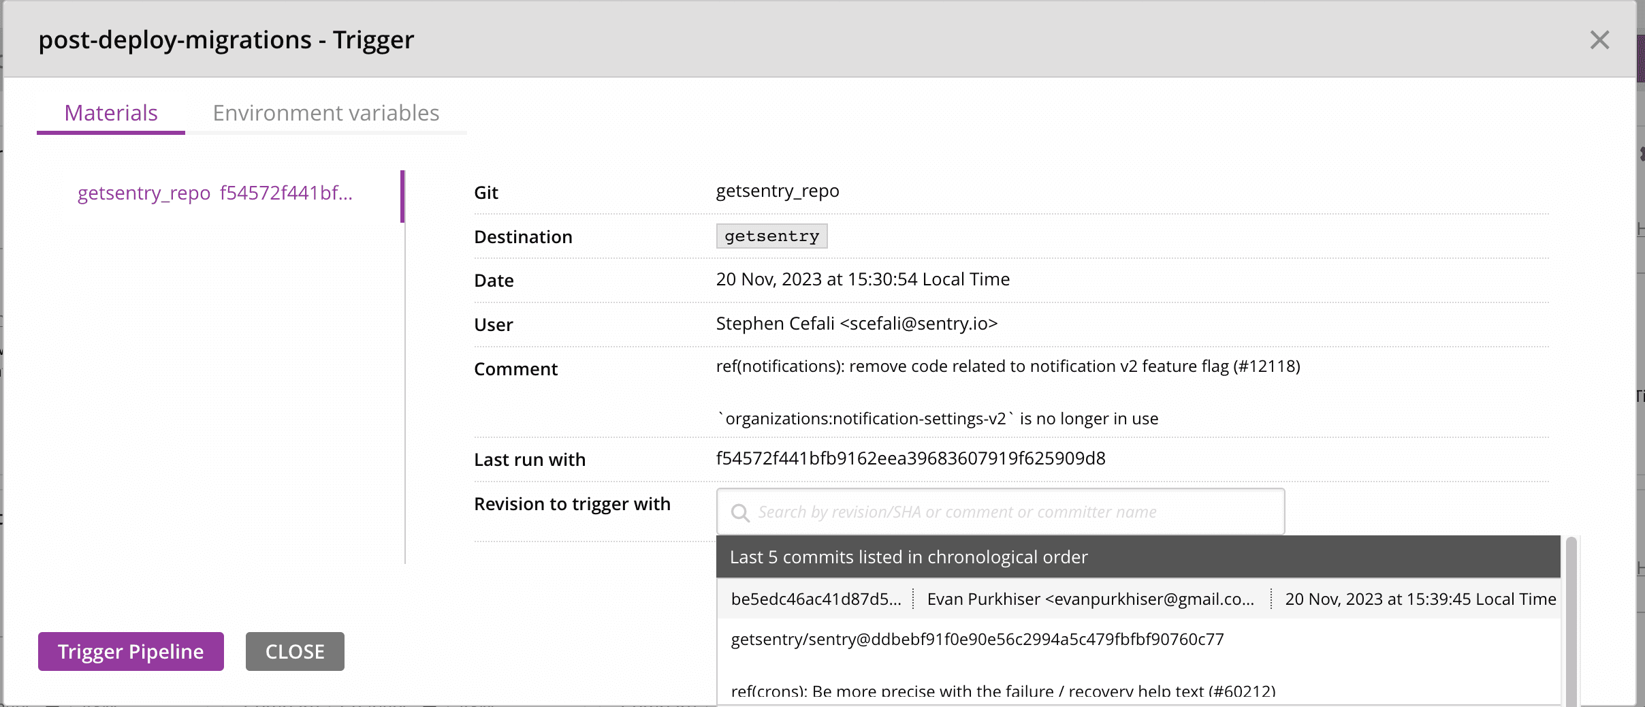This screenshot has width=1645, height=707.
Task: Click the notification v2 feature flag comment
Action: click(1007, 366)
